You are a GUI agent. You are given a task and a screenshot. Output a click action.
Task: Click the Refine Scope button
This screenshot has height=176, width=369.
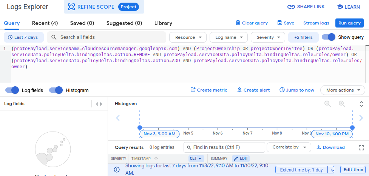[104, 7]
